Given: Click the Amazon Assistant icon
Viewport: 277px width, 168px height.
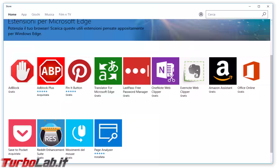Looking at the screenshot, I should [223, 71].
